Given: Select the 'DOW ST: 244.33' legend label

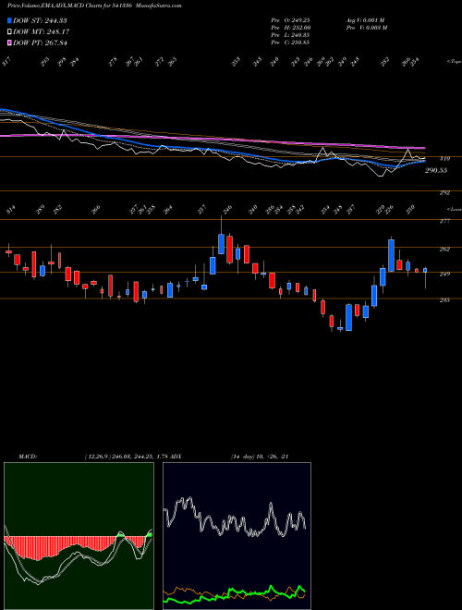Looking at the screenshot, I should pos(41,20).
